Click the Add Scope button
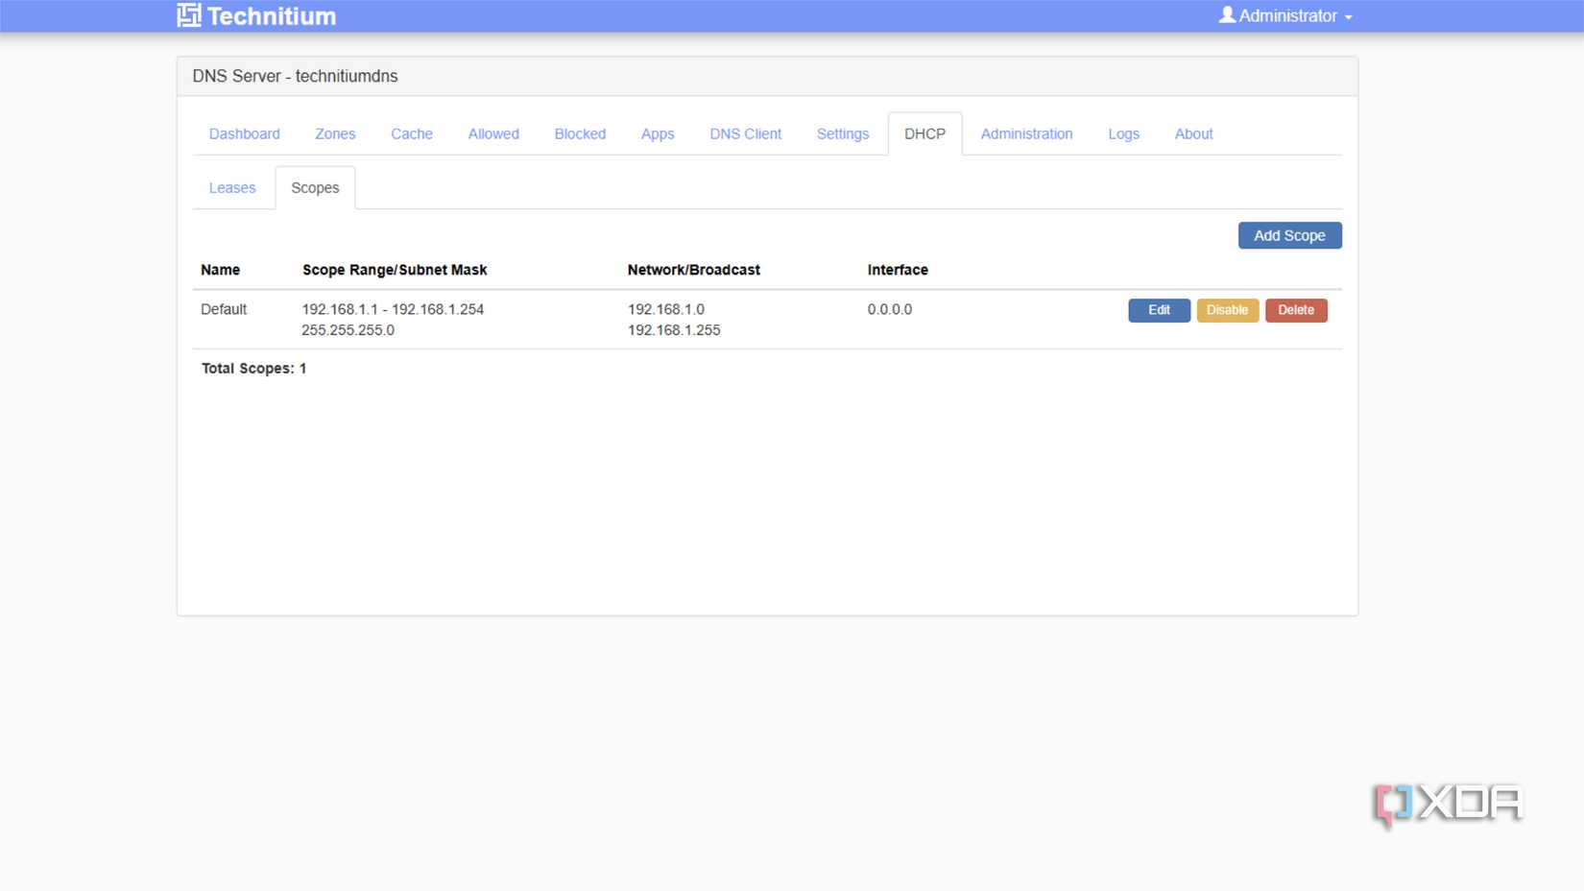The width and height of the screenshot is (1584, 891). point(1289,235)
